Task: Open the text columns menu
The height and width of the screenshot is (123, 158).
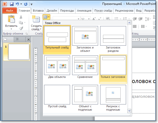Action: pos(144,27)
